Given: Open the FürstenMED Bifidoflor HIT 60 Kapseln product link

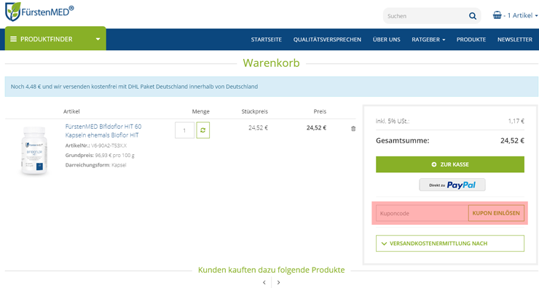Looking at the screenshot, I should pyautogui.click(x=103, y=131).
